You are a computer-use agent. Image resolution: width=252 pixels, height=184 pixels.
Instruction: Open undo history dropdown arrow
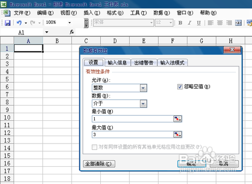(26, 23)
